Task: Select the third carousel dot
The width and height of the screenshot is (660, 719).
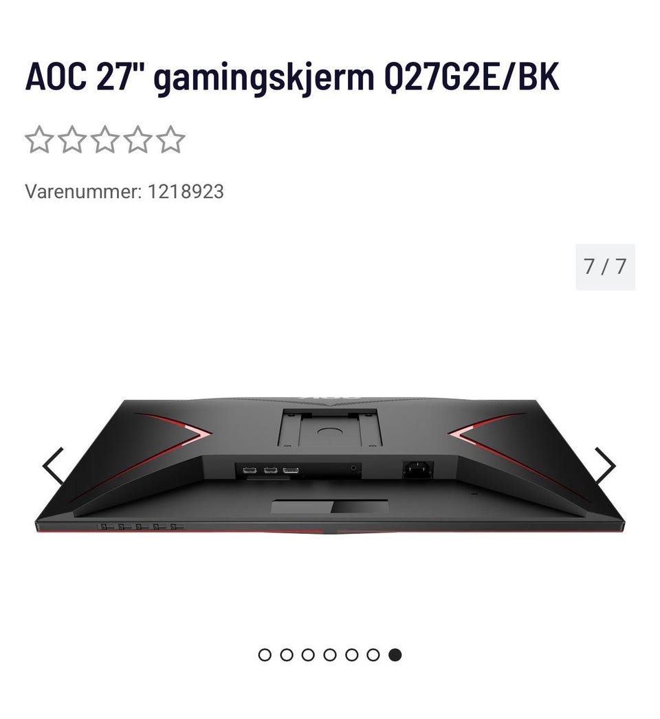Action: tap(308, 655)
